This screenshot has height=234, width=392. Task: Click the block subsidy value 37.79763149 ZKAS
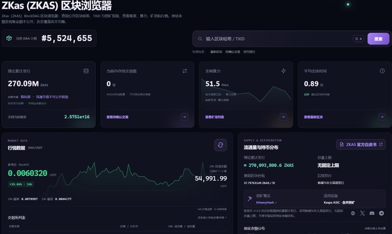259,183
